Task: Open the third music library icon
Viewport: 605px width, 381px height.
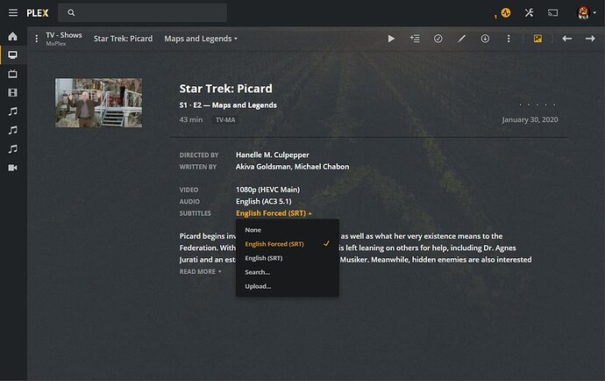Action: pyautogui.click(x=13, y=148)
